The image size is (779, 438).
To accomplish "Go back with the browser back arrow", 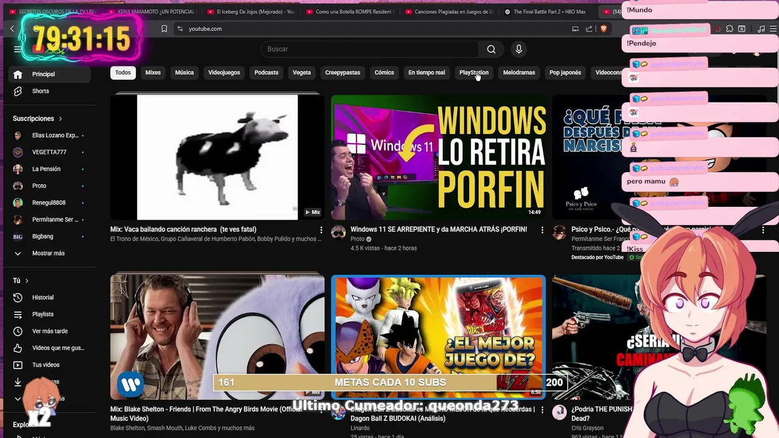I will 12,29.
